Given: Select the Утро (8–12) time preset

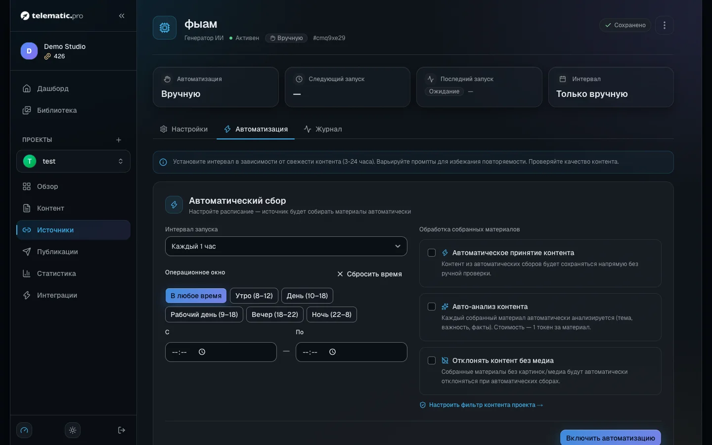Looking at the screenshot, I should coord(254,296).
